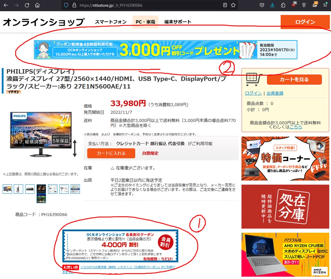Image resolution: width=331 pixels, height=279 pixels.
Task: Click the tracking protection shield icon
Action: (66, 5)
